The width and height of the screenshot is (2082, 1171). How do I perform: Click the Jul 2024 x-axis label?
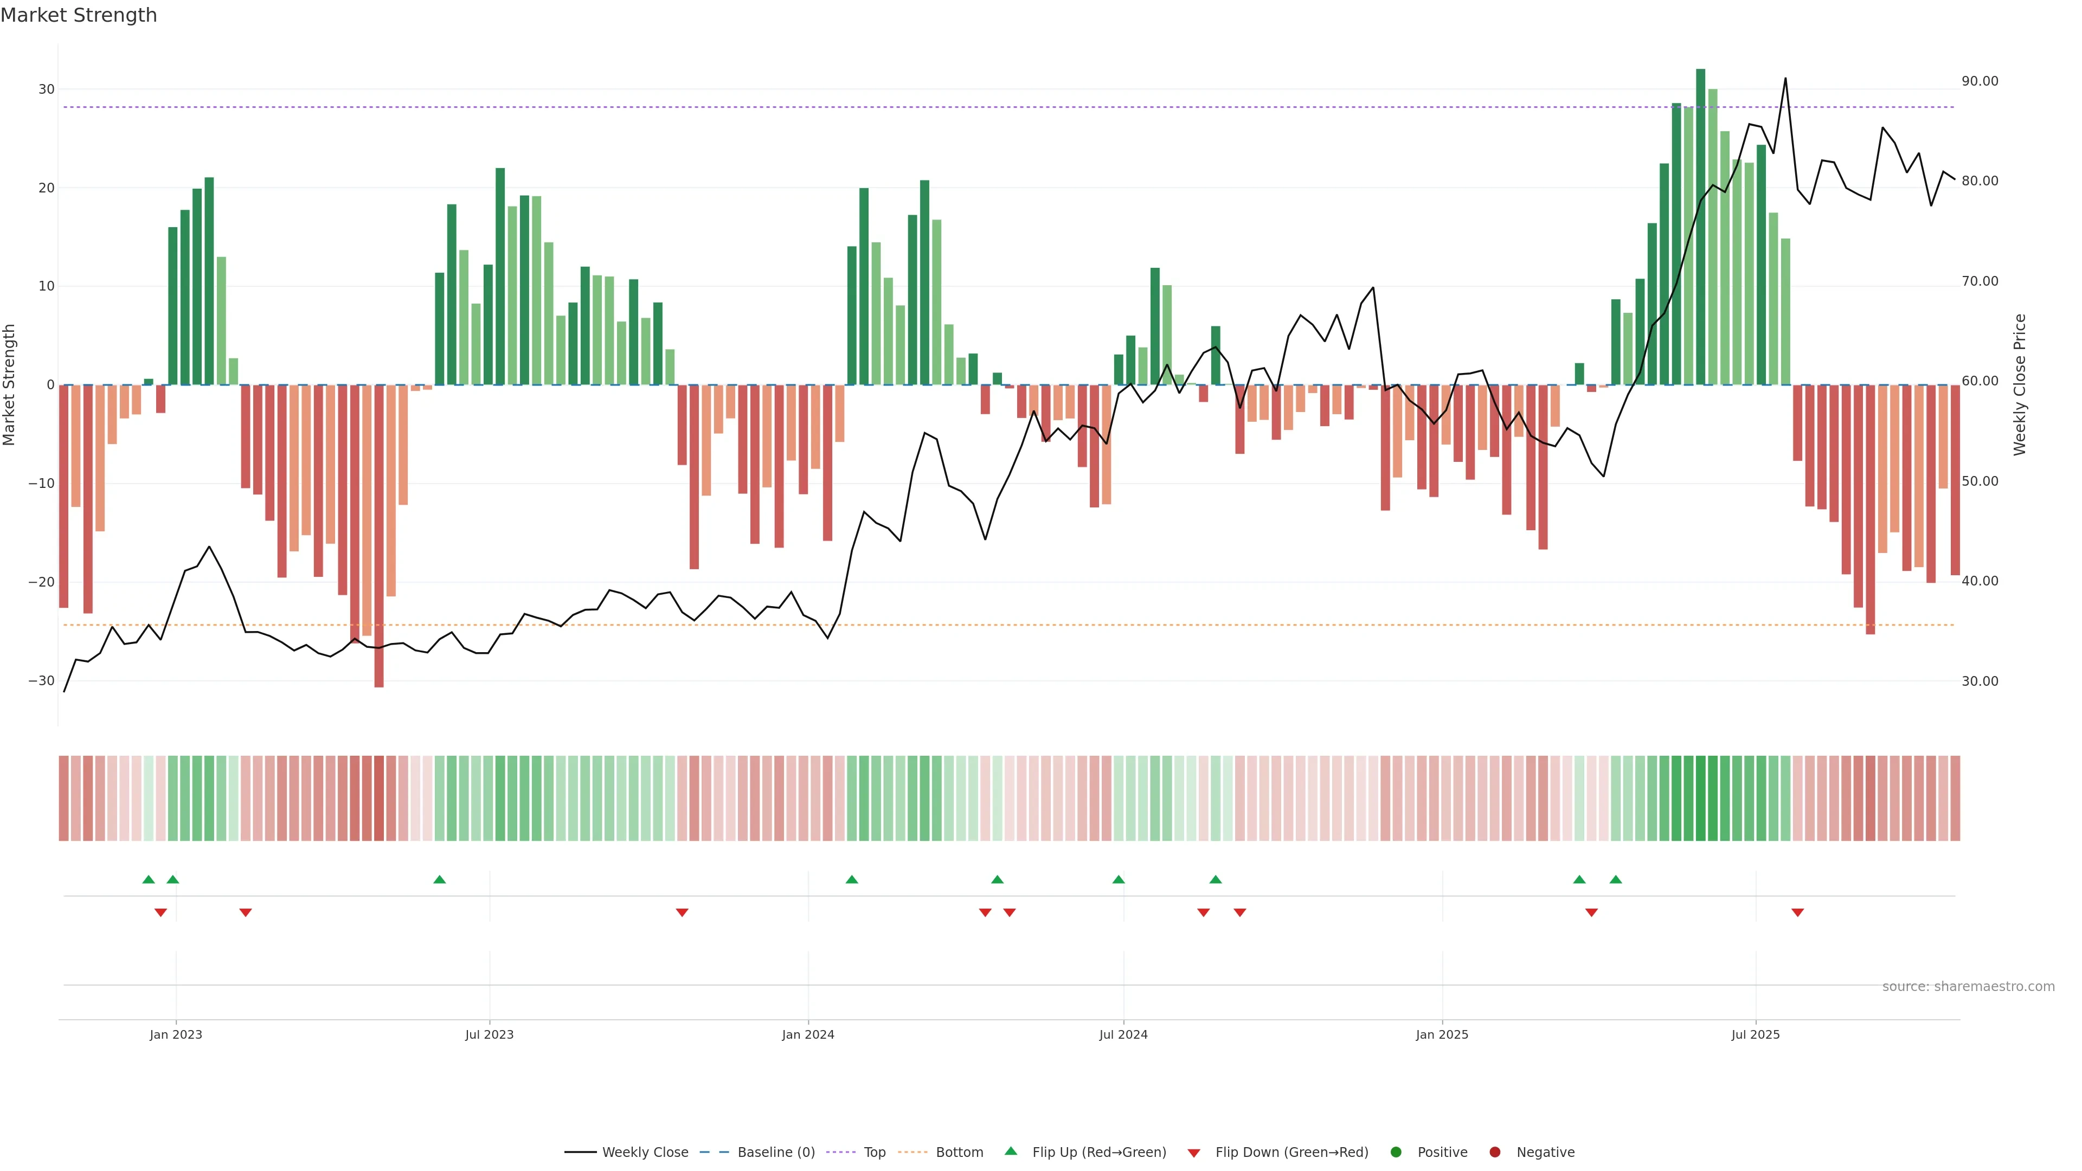point(1123,1034)
